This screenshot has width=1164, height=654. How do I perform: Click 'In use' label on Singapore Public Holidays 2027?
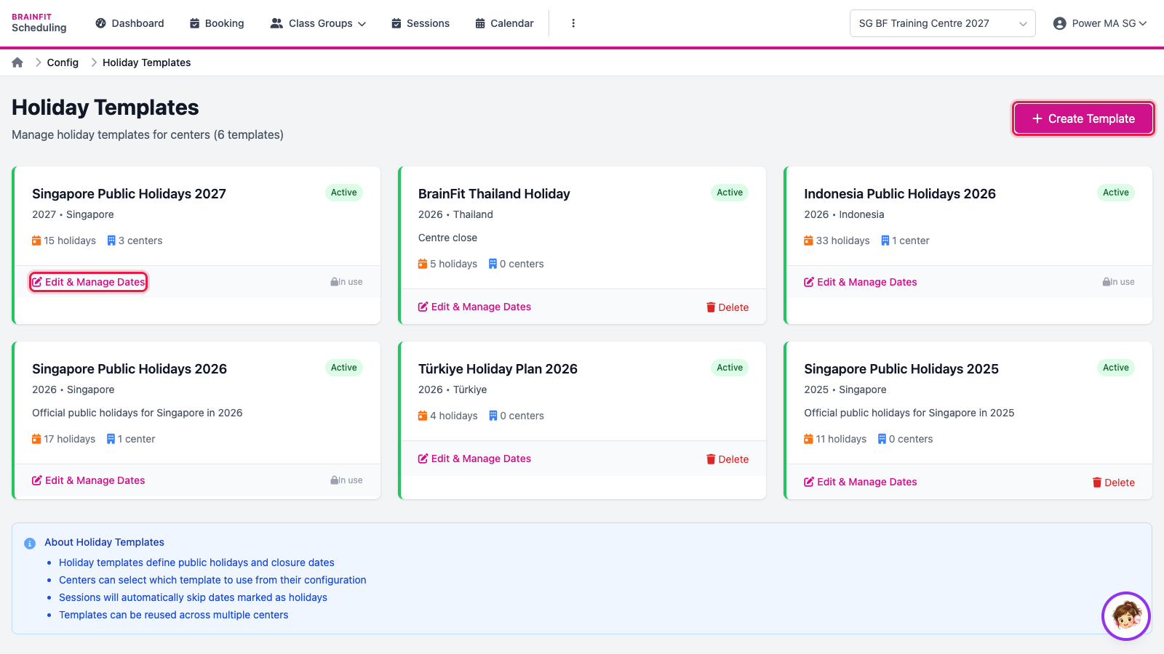coord(351,282)
